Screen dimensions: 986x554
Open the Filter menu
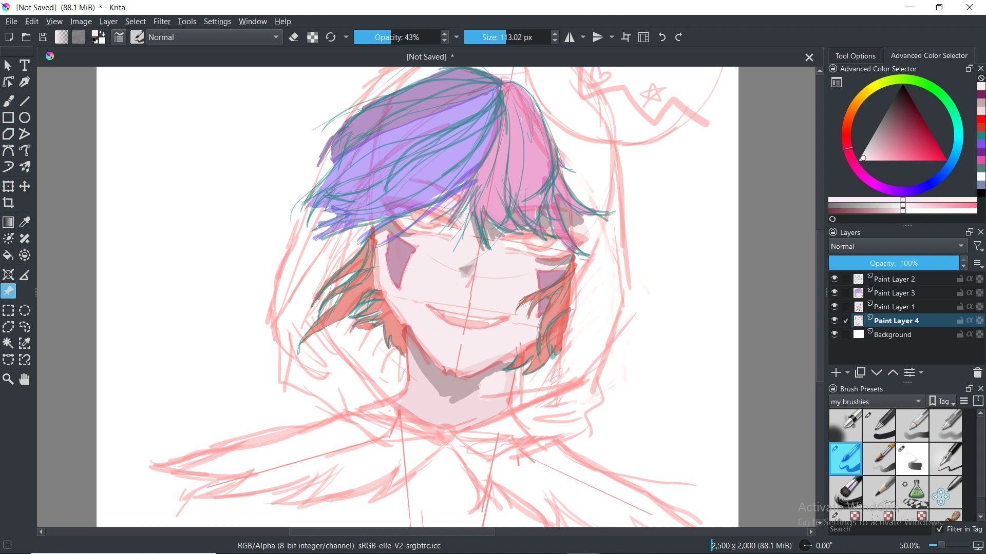(x=162, y=21)
